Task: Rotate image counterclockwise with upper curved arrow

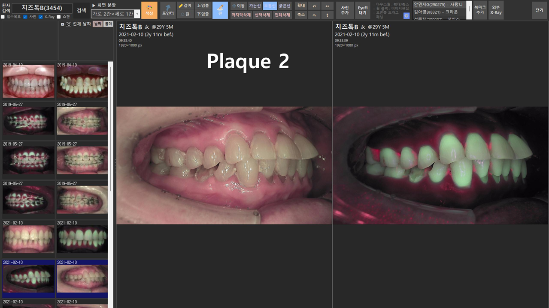Action: point(314,6)
